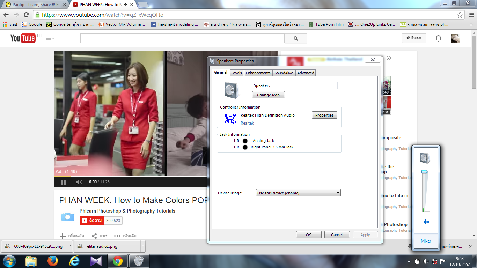Click the Realtek link

click(x=247, y=123)
